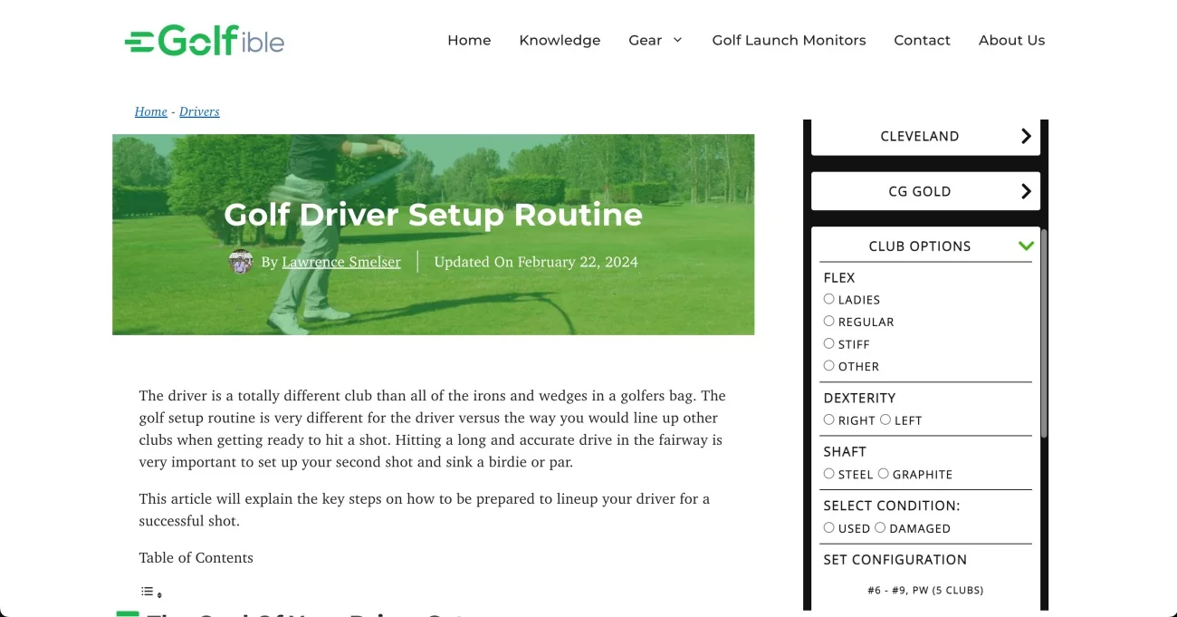Select the STIFF flex radio button
Viewport: 1177px width, 617px height.
(x=828, y=343)
